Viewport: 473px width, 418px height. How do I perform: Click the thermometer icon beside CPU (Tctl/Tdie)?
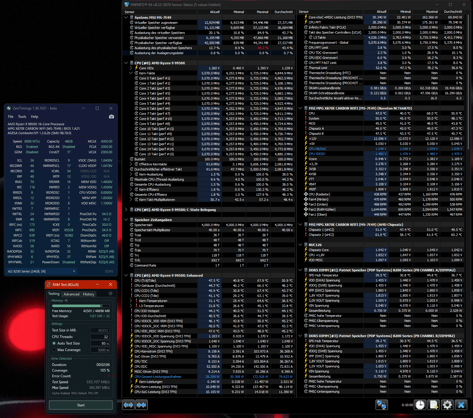132,281
